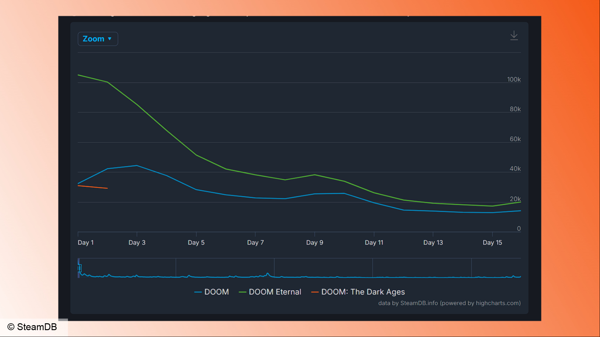
Task: Click the 40k y-axis label
Action: [x=515, y=169]
